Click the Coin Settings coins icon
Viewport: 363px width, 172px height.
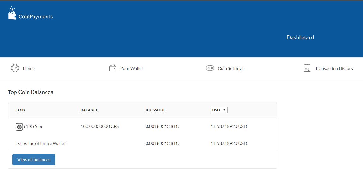click(x=210, y=68)
